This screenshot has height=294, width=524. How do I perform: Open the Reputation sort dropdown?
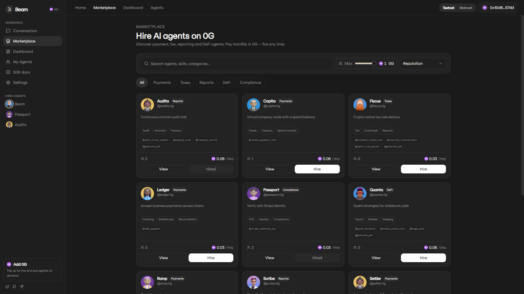click(423, 63)
